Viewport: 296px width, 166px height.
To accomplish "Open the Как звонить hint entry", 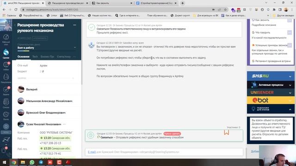I will pos(262,20).
